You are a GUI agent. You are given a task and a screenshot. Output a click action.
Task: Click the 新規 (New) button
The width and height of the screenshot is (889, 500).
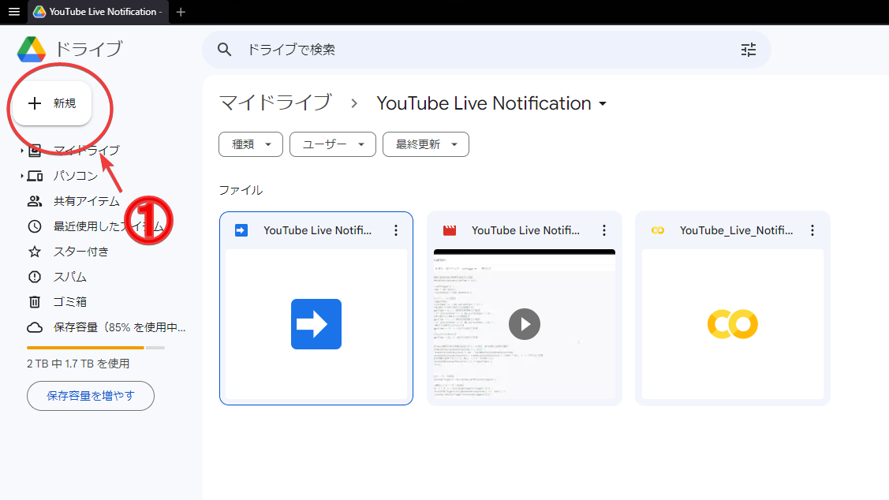coord(53,103)
